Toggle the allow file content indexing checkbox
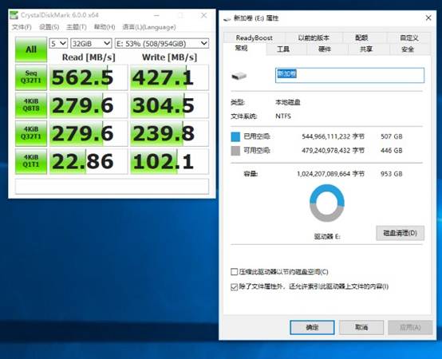The image size is (442, 359). click(x=234, y=287)
